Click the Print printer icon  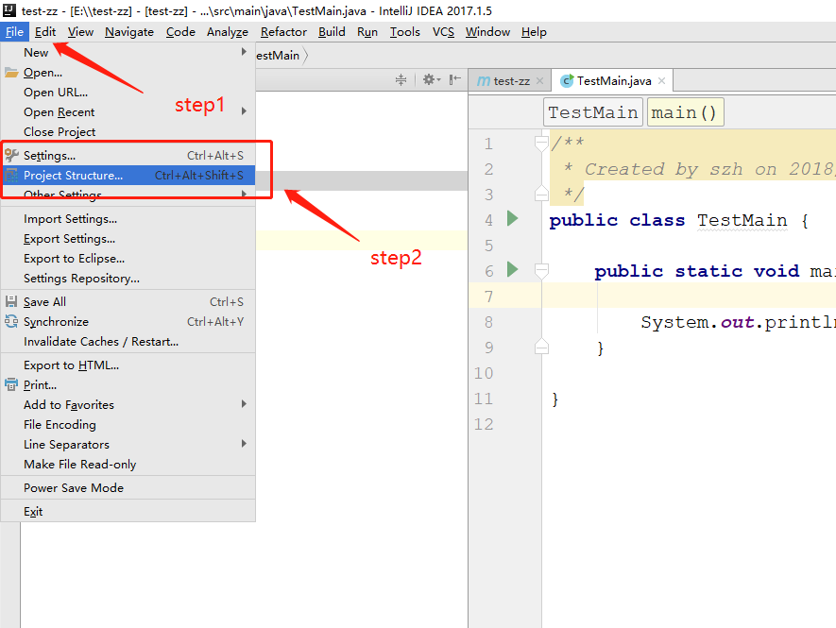(11, 385)
